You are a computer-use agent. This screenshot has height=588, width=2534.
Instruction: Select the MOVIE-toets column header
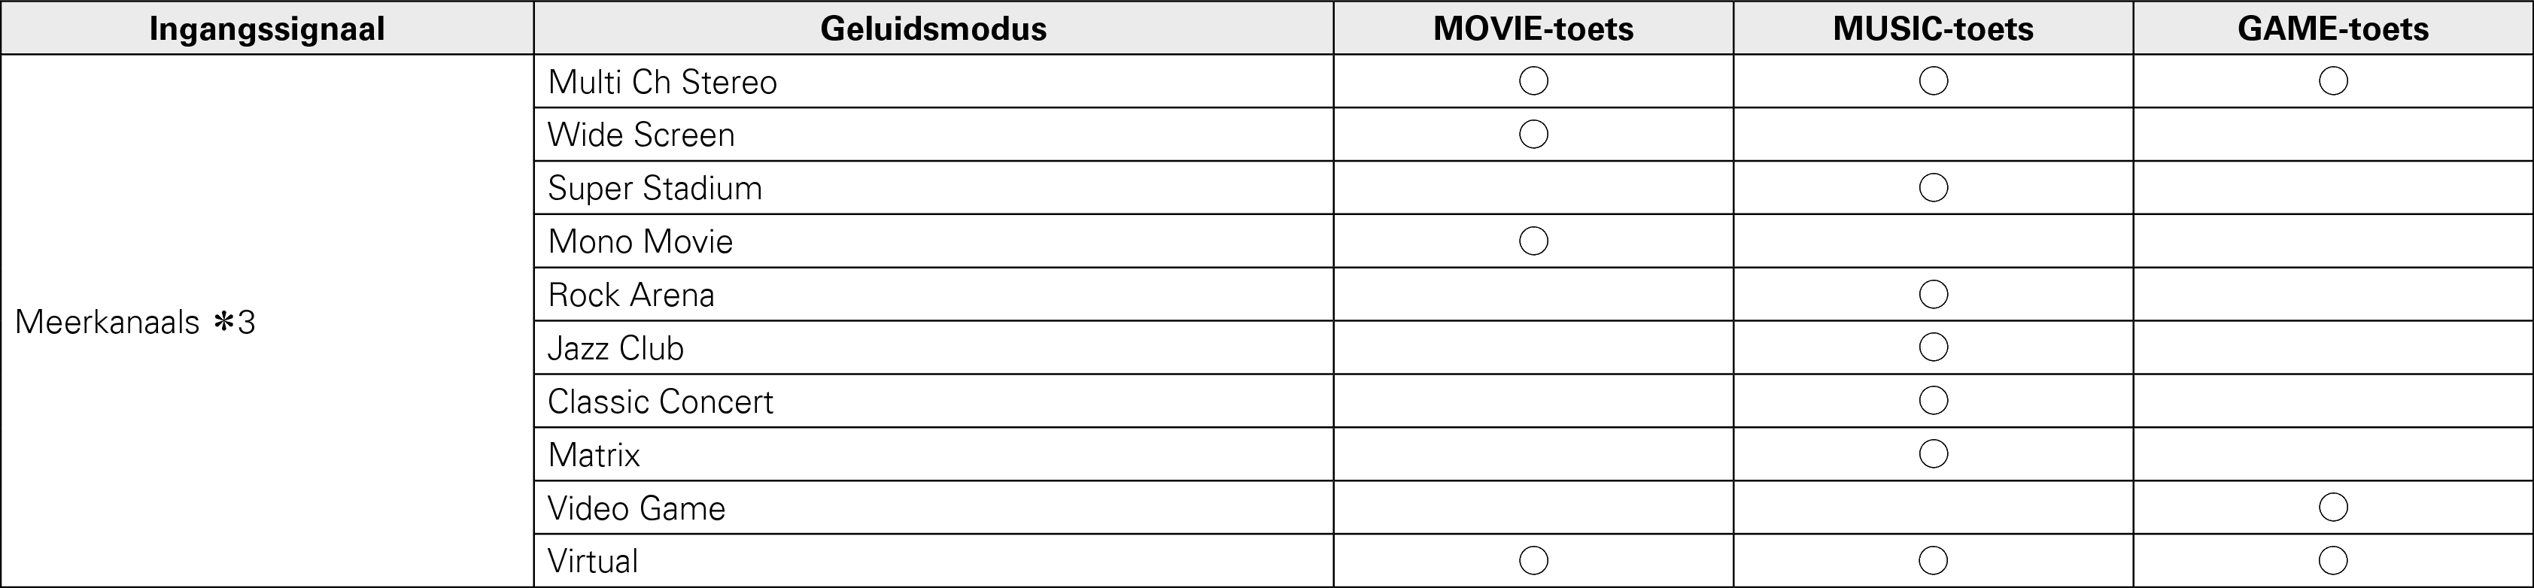tap(1533, 29)
